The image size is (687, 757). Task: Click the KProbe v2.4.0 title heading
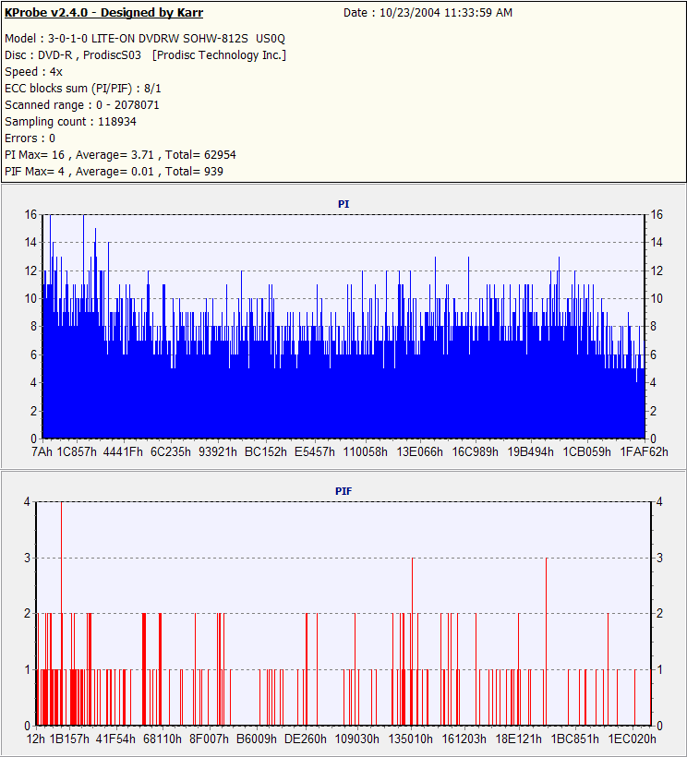point(103,13)
